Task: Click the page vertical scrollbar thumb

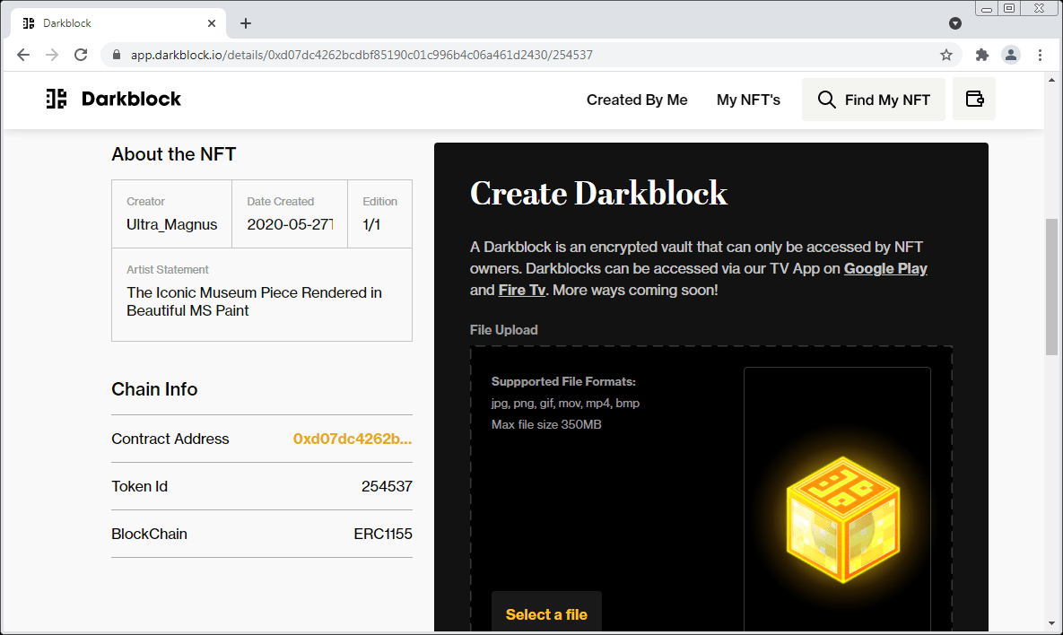Action: [x=1051, y=286]
